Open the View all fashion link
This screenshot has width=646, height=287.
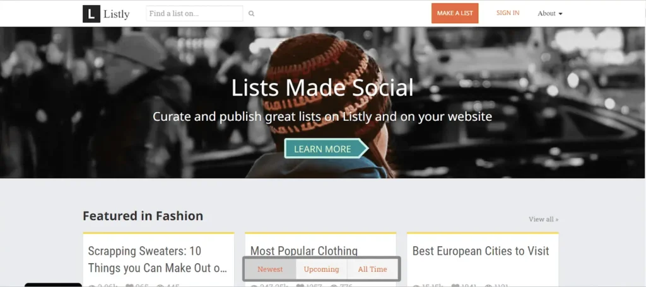[543, 219]
